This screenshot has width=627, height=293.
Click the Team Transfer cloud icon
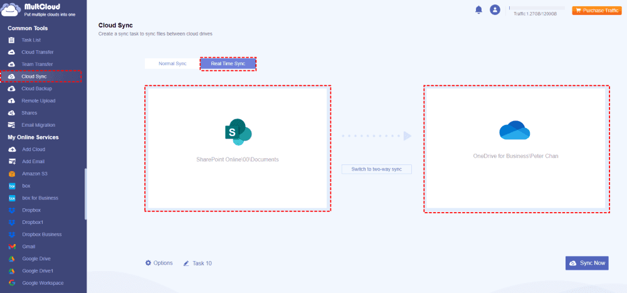click(12, 64)
